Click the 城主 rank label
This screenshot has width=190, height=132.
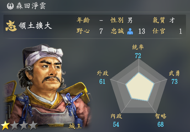75,126
